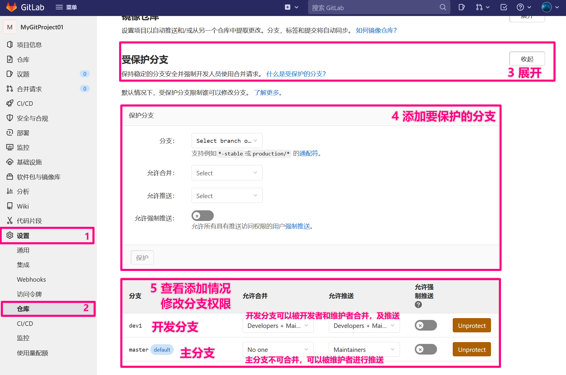
Task: Click the GitLab fox logo
Action: click(x=11, y=7)
